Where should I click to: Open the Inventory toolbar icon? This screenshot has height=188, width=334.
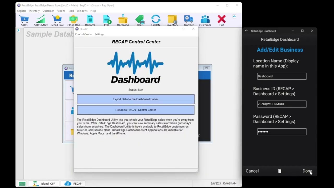[x=172, y=21]
